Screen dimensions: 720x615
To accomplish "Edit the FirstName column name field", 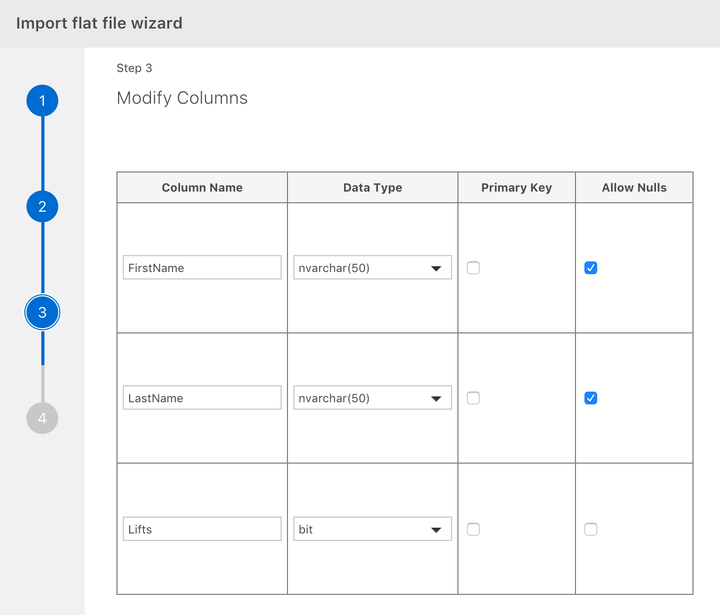I will (202, 267).
